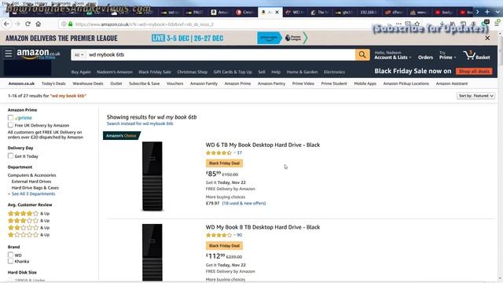
Task: Filter by 1 star & Up
Action: point(28,235)
